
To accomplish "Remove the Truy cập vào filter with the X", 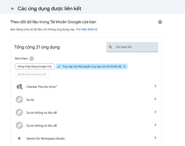I will click(124, 67).
